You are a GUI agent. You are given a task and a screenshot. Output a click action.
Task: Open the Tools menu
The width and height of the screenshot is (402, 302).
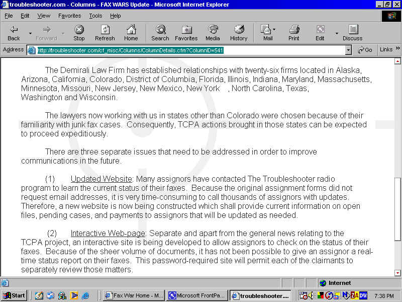(x=95, y=16)
